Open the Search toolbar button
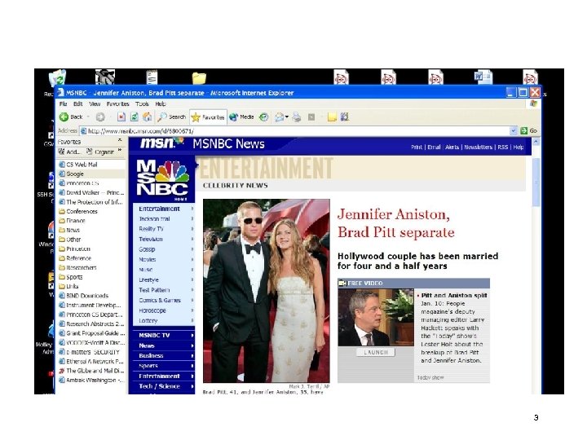This screenshot has width=587, height=440. (x=171, y=117)
